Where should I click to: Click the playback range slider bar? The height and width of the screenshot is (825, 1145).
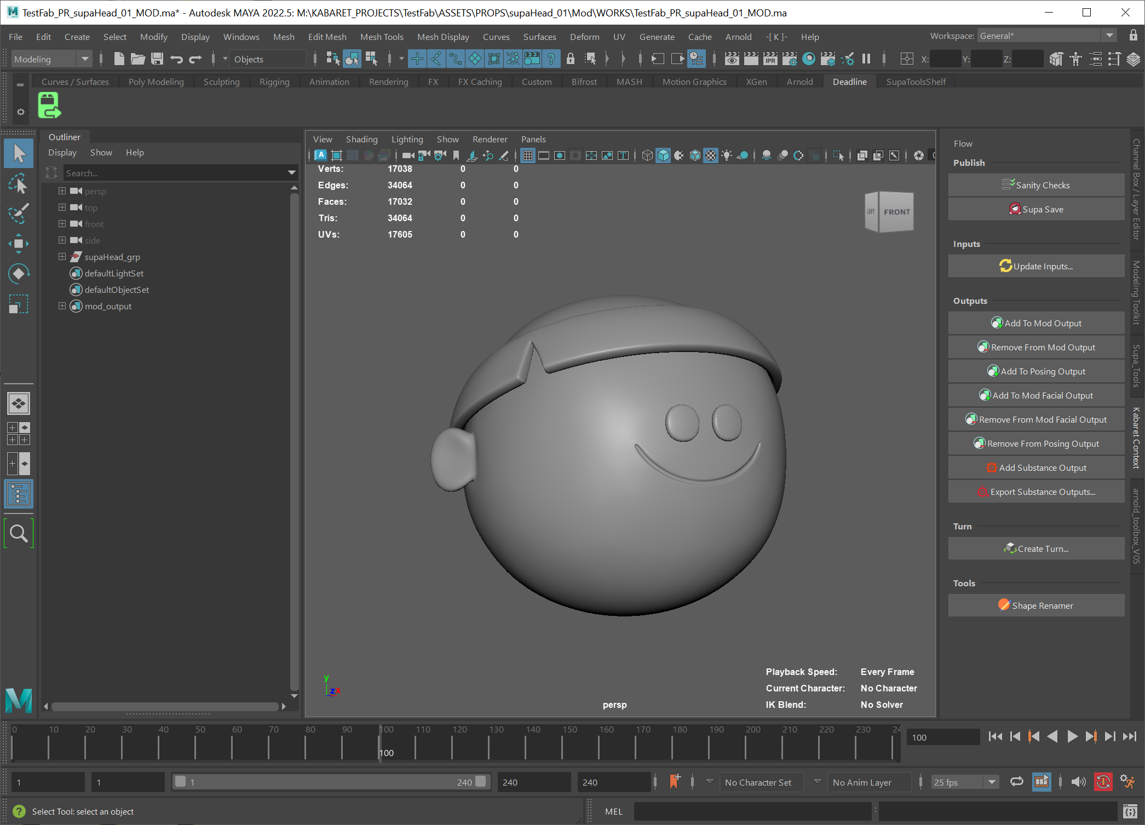[331, 782]
